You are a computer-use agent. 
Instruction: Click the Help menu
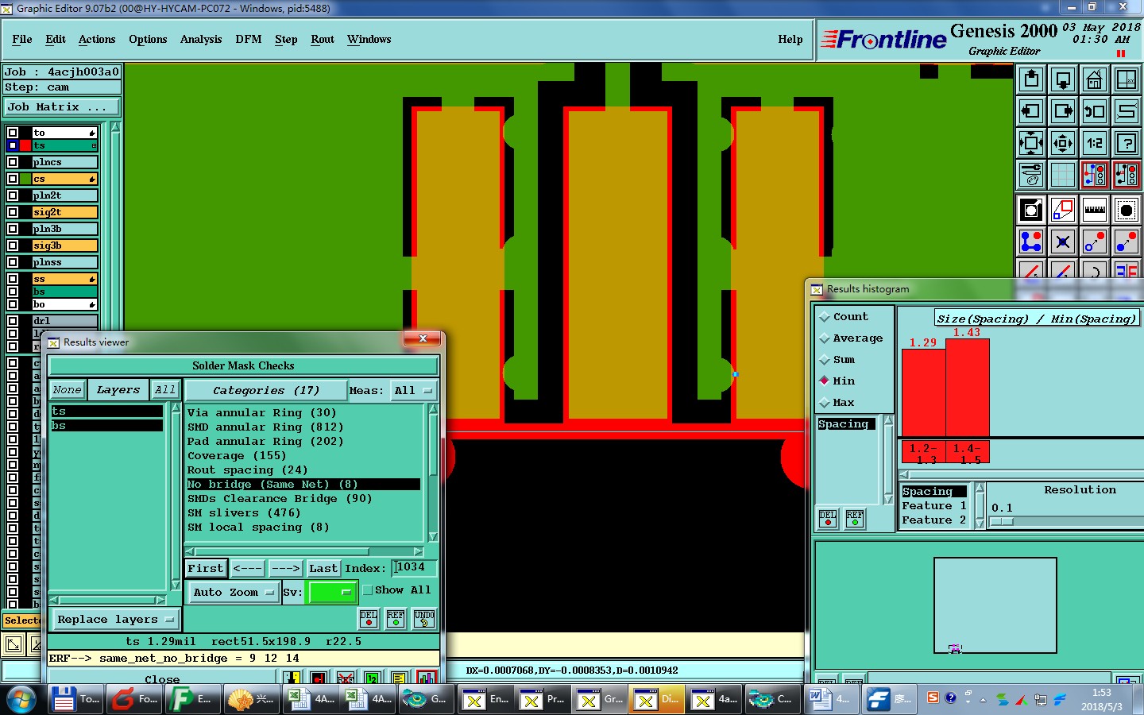[790, 39]
